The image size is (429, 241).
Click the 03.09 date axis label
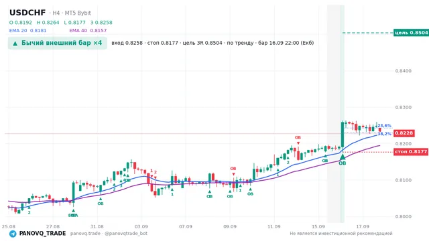pyautogui.click(x=141, y=226)
